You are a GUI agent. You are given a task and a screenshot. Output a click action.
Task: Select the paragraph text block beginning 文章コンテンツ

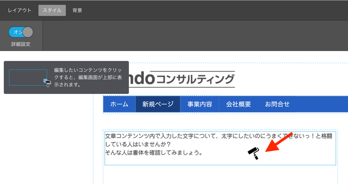(220, 148)
